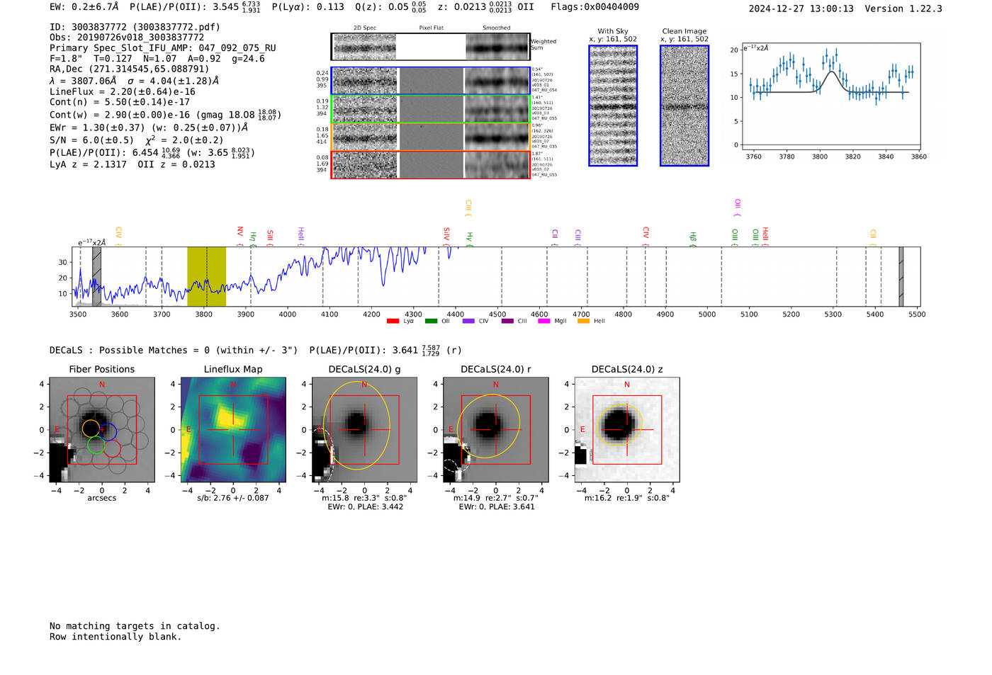This screenshot has width=992, height=675.
Task: Click the dark purple CIII legend swatch
Action: (x=507, y=321)
